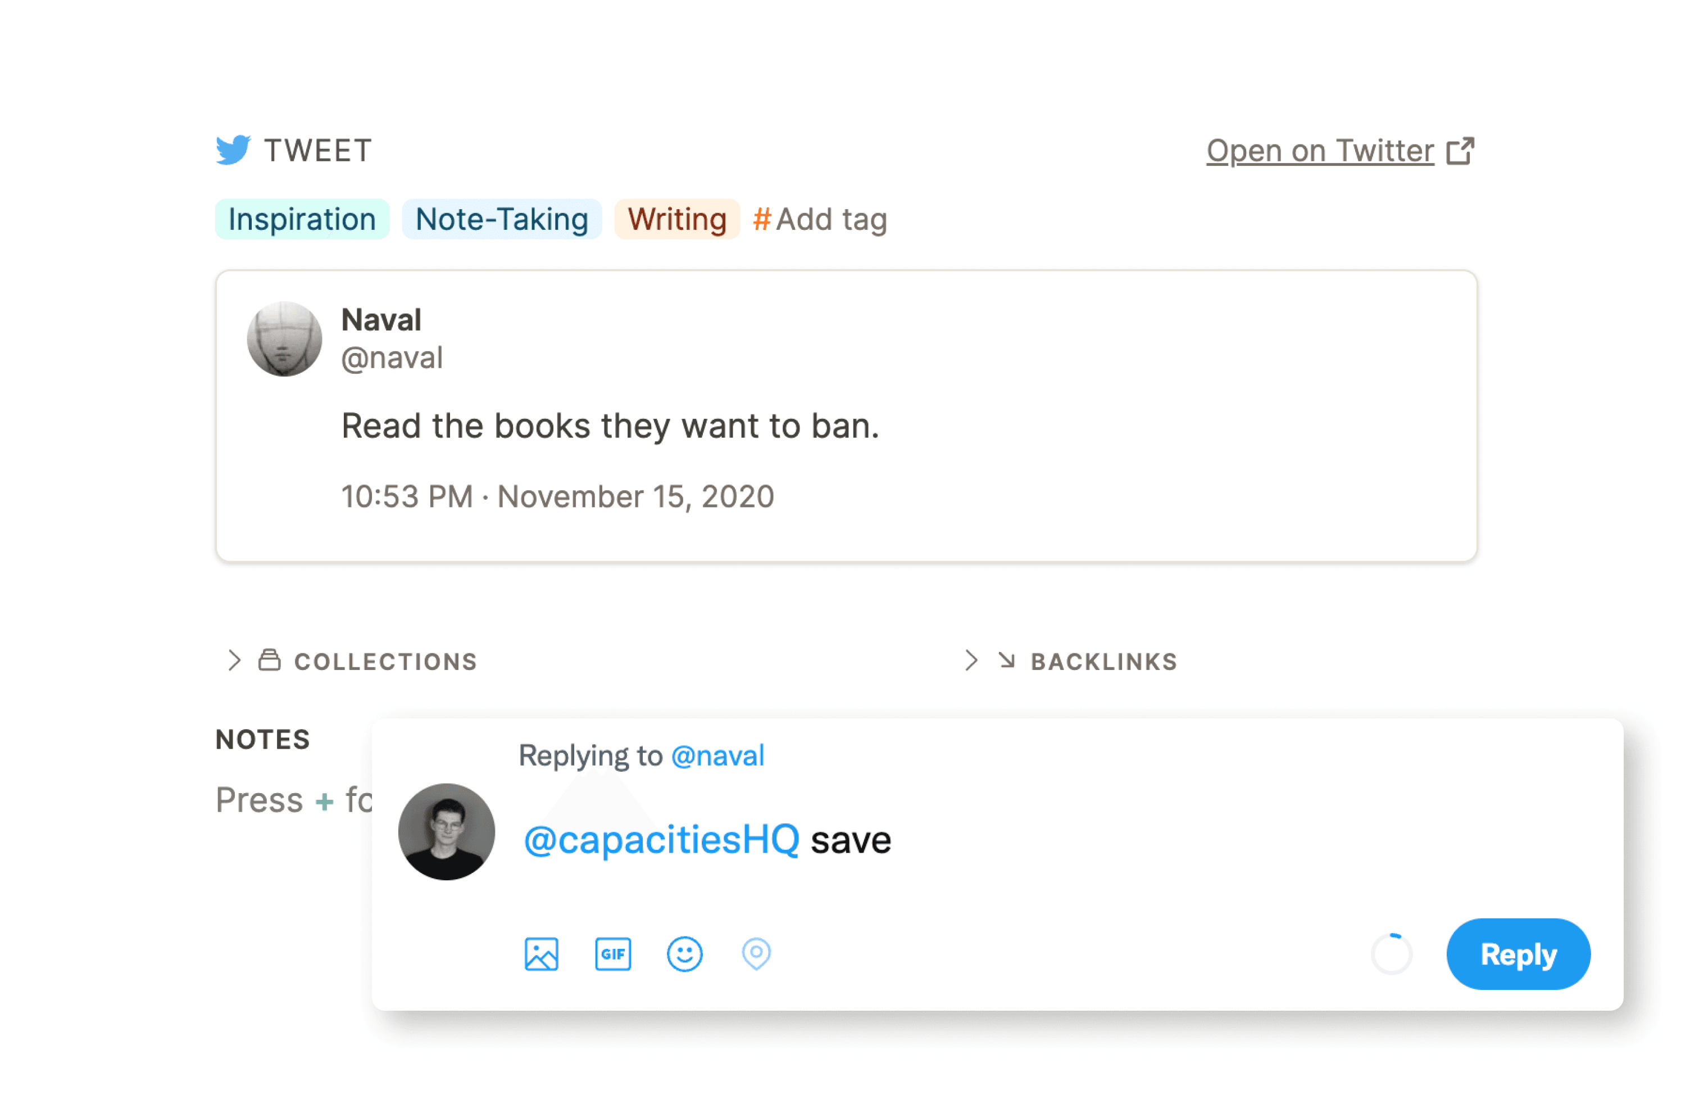
Task: Select the Writing tag
Action: click(677, 219)
